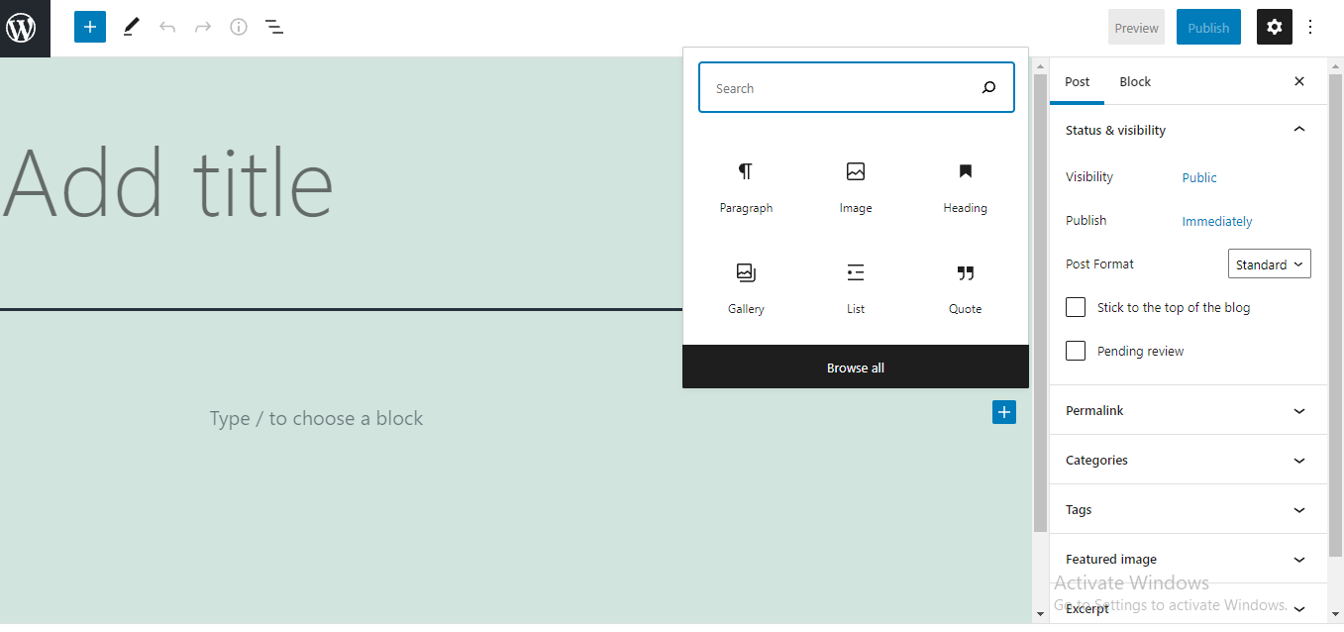The image size is (1344, 632).
Task: Insert an Image block
Action: point(856,187)
